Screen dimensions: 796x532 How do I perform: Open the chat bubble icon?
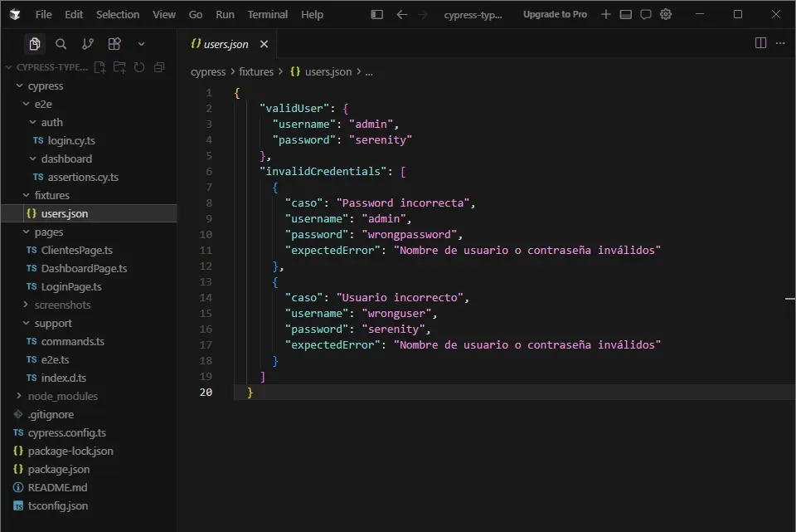[646, 15]
